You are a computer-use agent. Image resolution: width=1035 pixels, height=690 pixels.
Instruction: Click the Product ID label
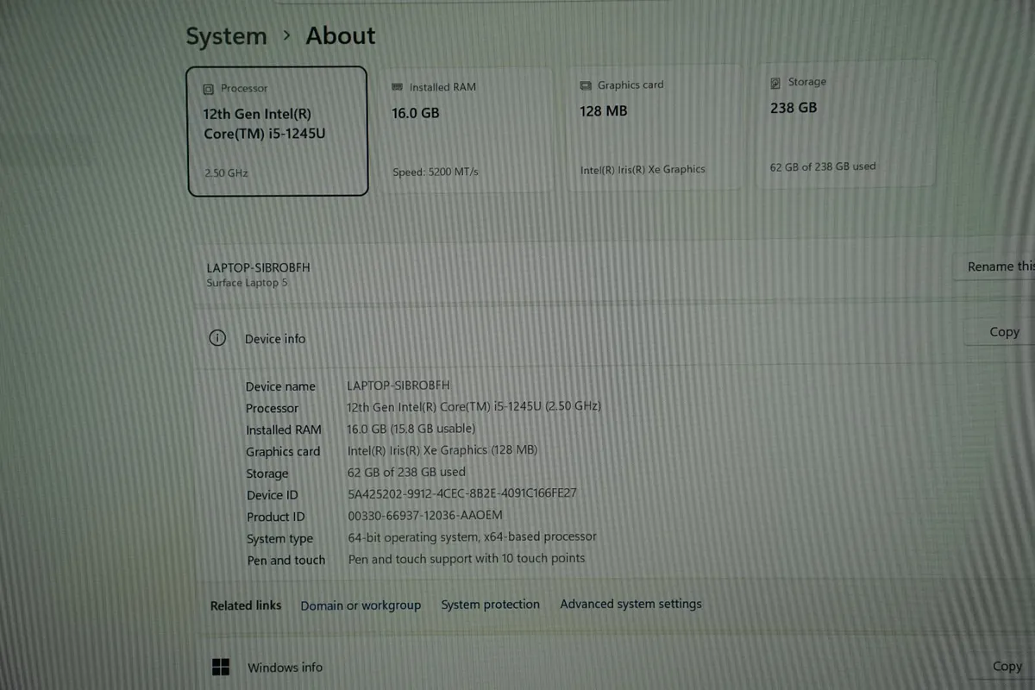pyautogui.click(x=275, y=517)
